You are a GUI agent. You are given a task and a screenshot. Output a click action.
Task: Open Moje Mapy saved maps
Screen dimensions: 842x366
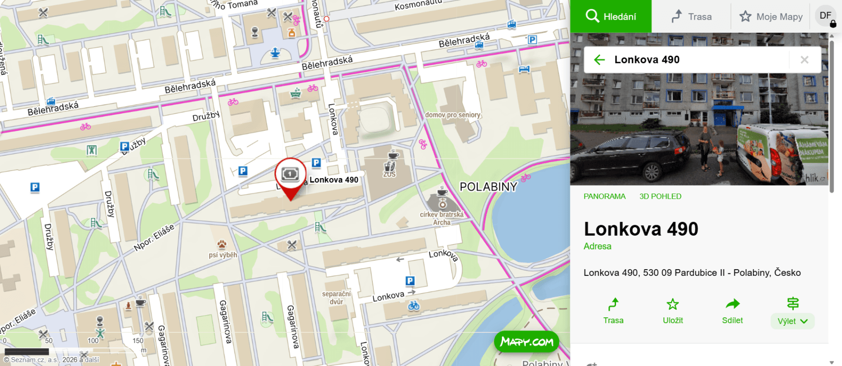tap(771, 17)
